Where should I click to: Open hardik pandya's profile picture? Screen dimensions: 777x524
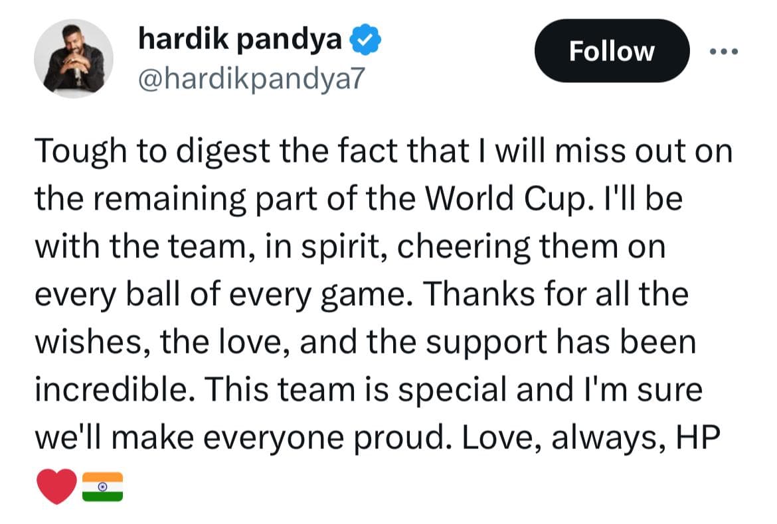pos(73,58)
